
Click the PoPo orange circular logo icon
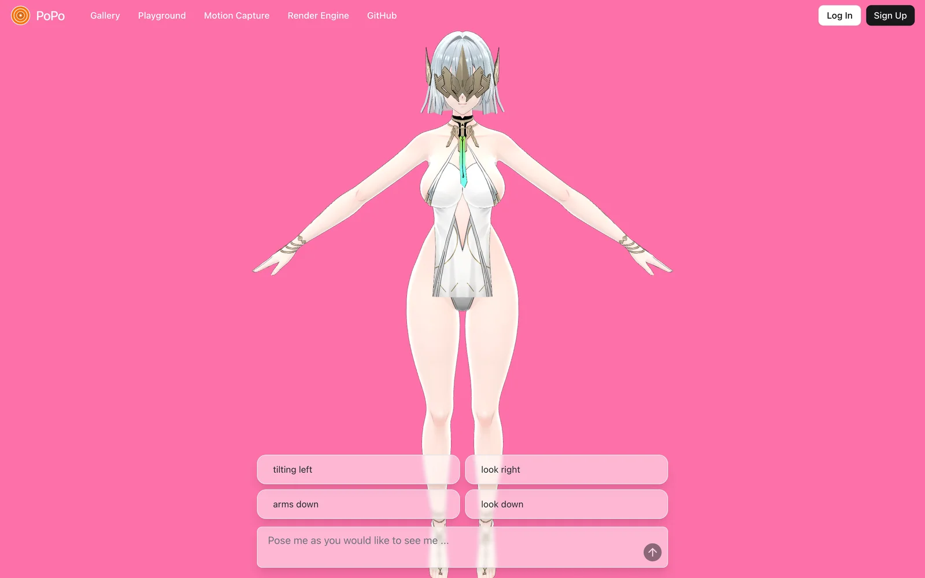pos(20,16)
